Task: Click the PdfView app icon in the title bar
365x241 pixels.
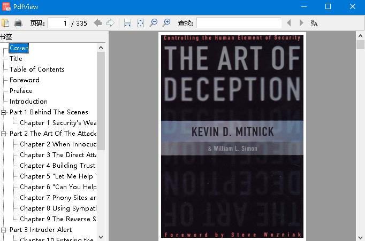Action: 6,6
